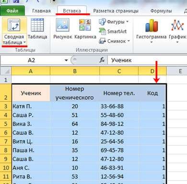This screenshot has width=187, height=184.
Task: Click the Select All corner button
Action: 6,71
